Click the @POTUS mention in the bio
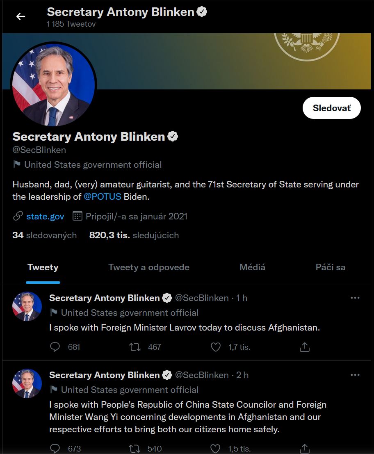Image resolution: width=374 pixels, height=454 pixels. pyautogui.click(x=103, y=196)
